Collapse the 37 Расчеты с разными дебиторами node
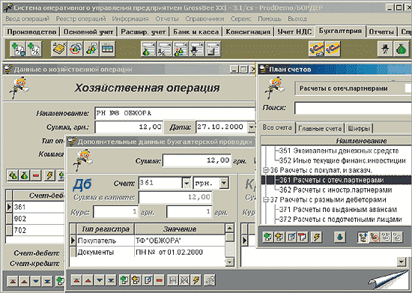The height and width of the screenshot is (293, 412). (x=265, y=200)
